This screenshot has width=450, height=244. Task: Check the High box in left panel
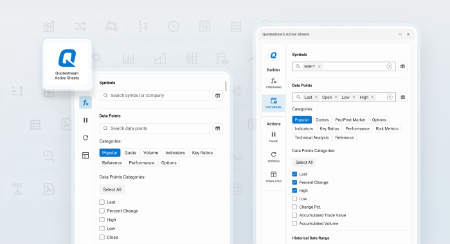coord(102,220)
